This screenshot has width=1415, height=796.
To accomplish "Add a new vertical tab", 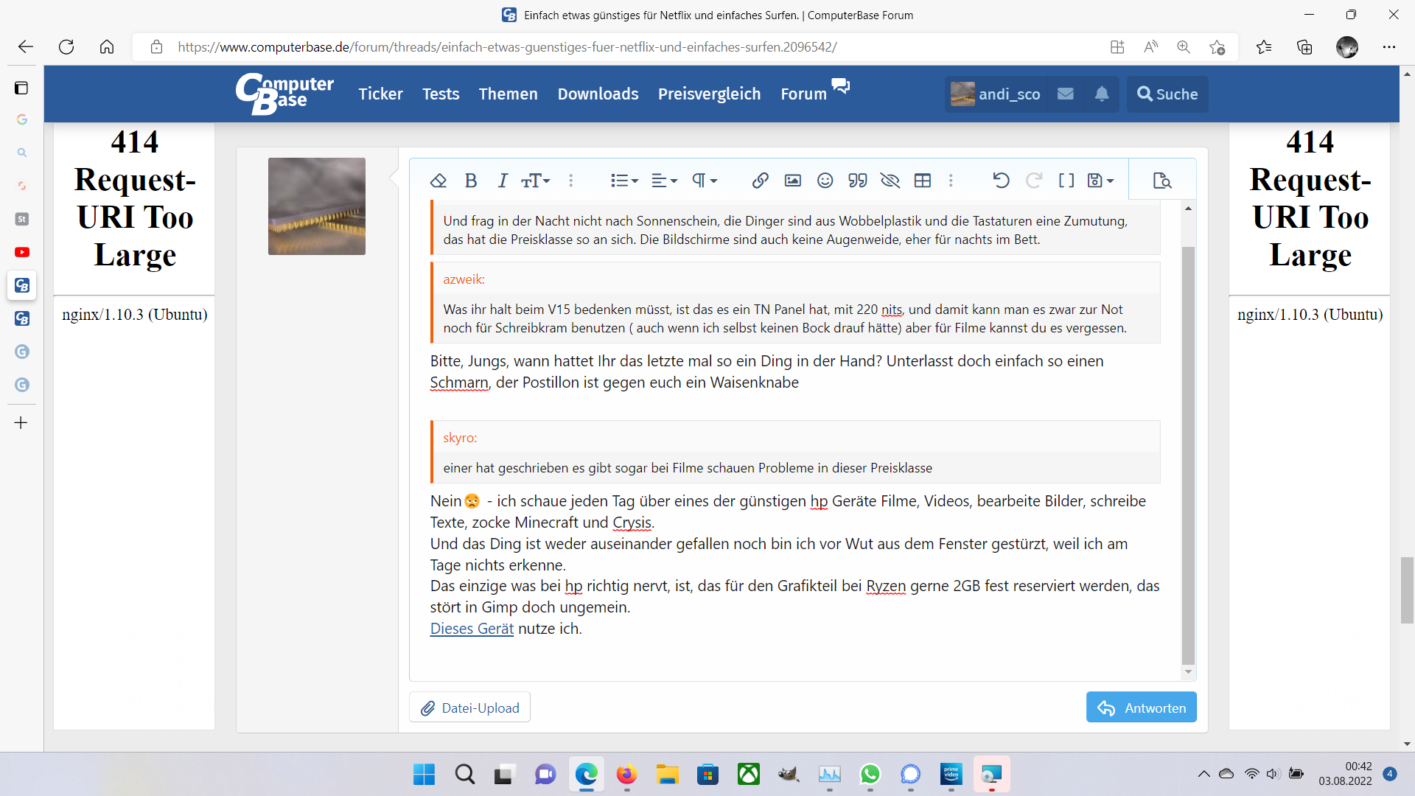I will point(21,422).
